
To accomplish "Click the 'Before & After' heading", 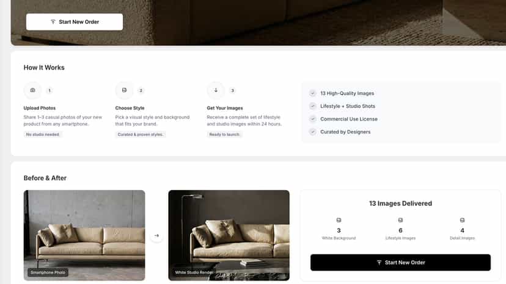I will (45, 178).
